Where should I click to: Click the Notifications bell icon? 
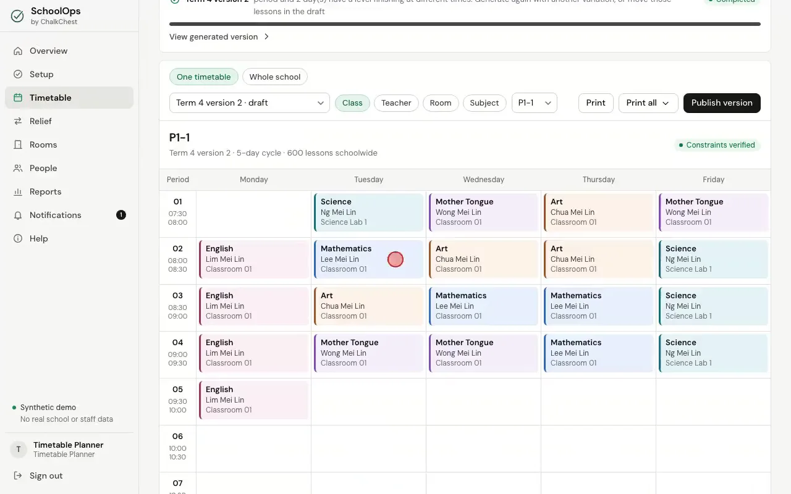[x=18, y=215]
